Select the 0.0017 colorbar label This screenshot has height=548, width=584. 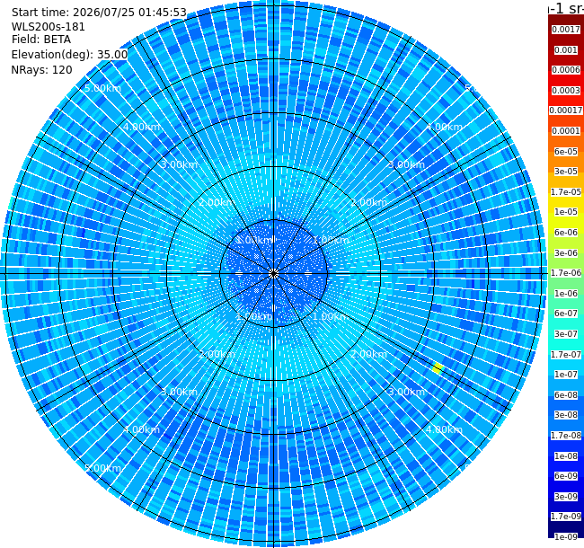tap(566, 30)
